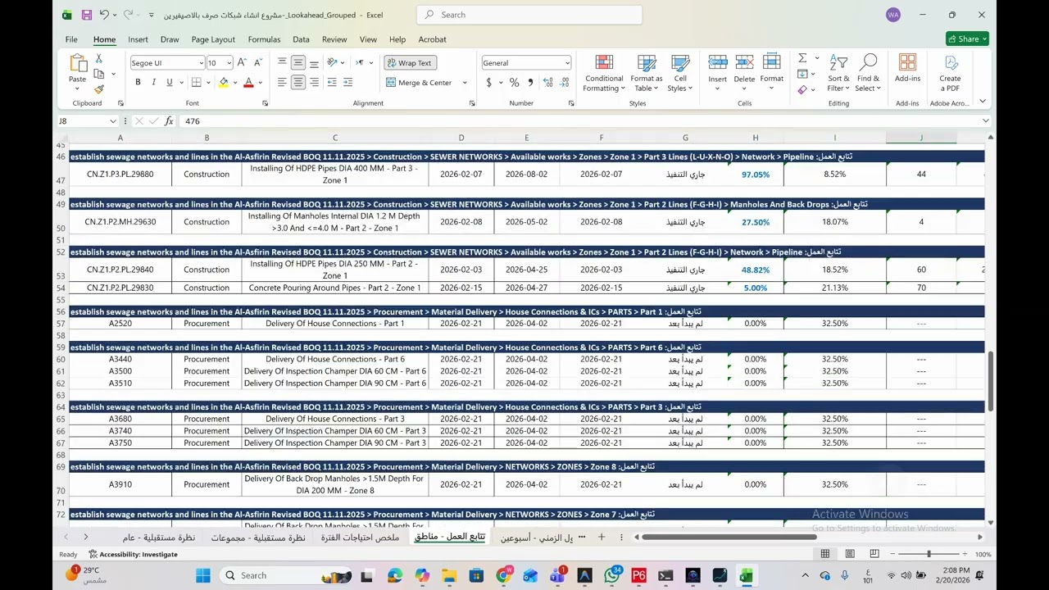Click Create a PDF
Screen dimensions: 1049x590
pyautogui.click(x=950, y=73)
